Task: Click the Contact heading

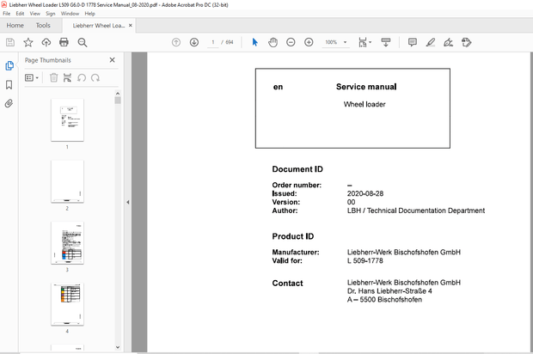Action: pos(287,284)
